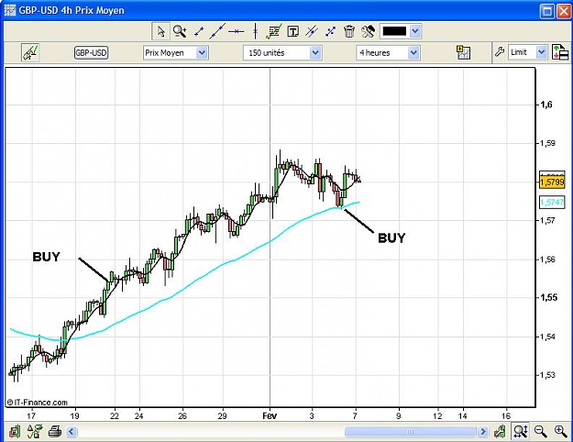Open the indicator list tool
The image size is (573, 442).
click(274, 31)
